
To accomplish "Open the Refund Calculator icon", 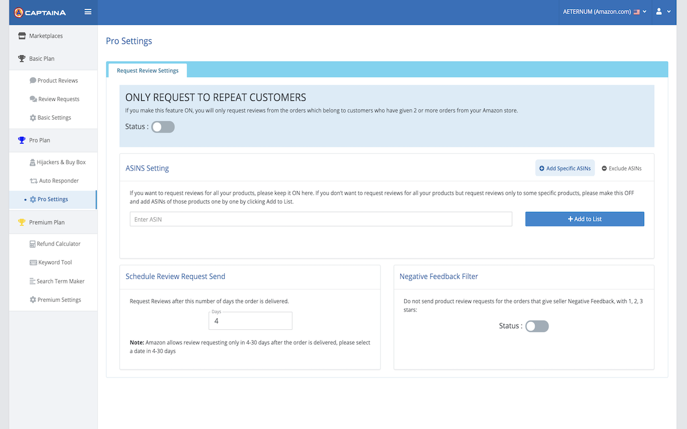I will (34, 243).
